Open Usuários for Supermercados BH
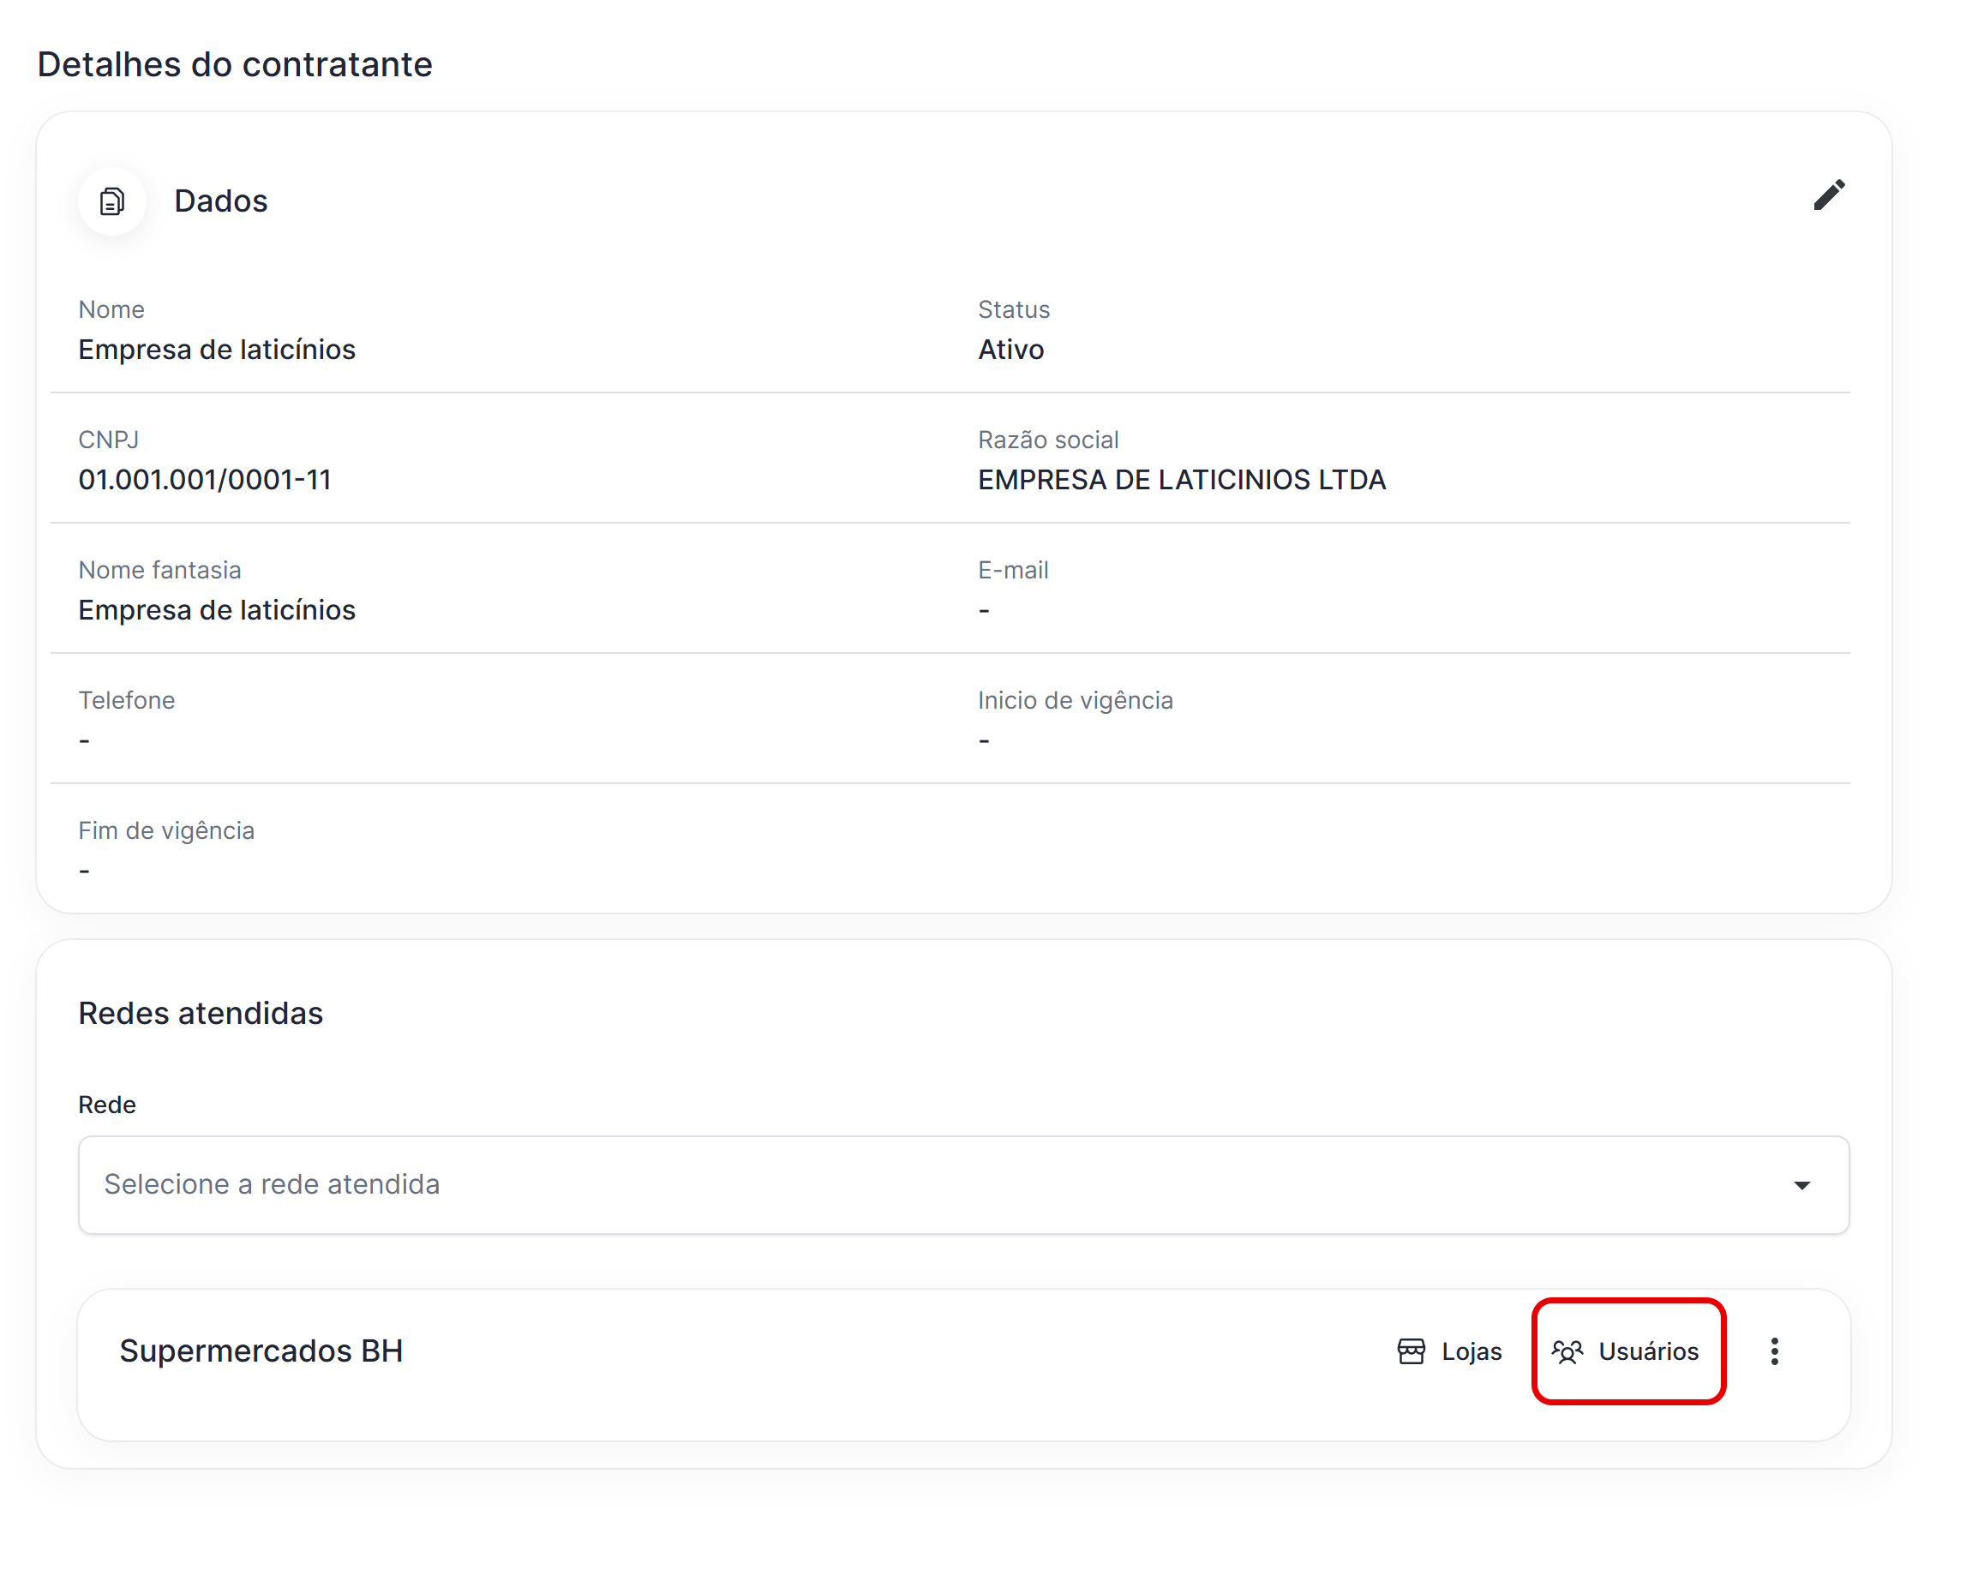This screenshot has width=1984, height=1581. pyautogui.click(x=1647, y=1351)
